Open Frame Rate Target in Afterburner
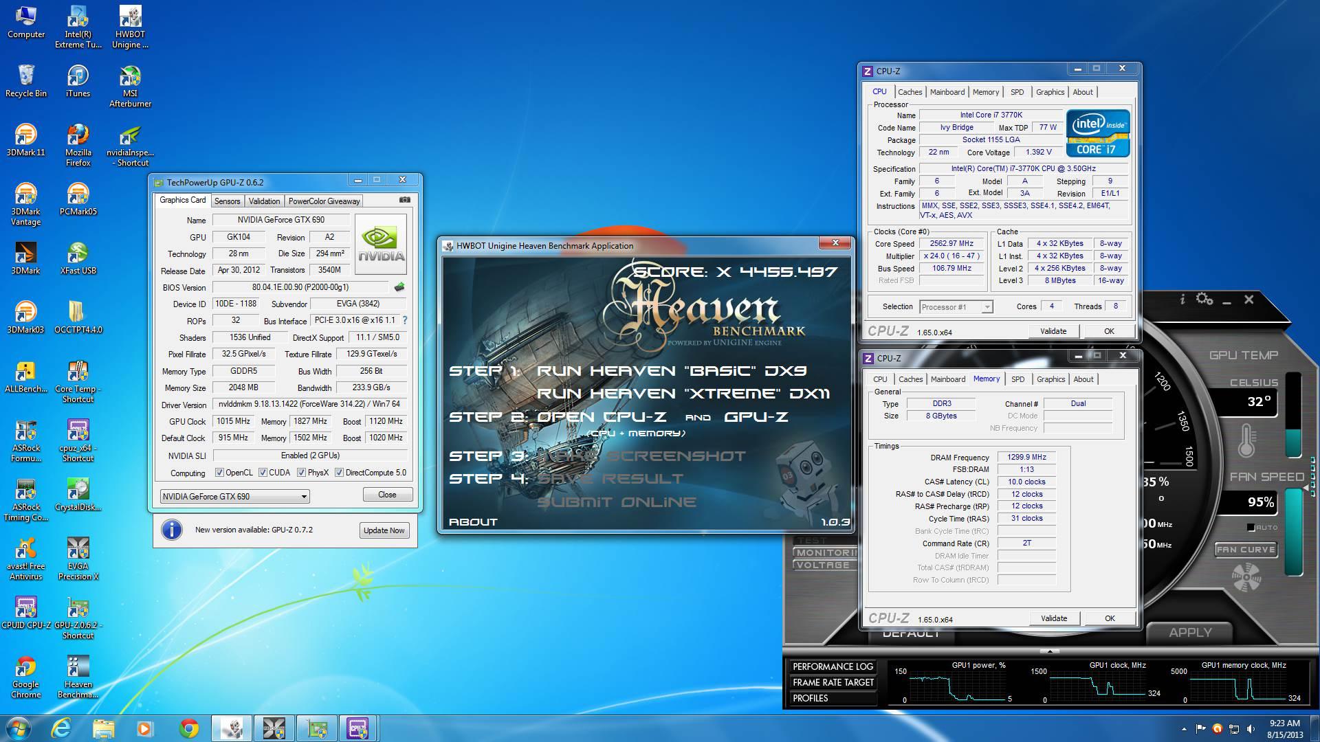The height and width of the screenshot is (742, 1320). tap(833, 682)
